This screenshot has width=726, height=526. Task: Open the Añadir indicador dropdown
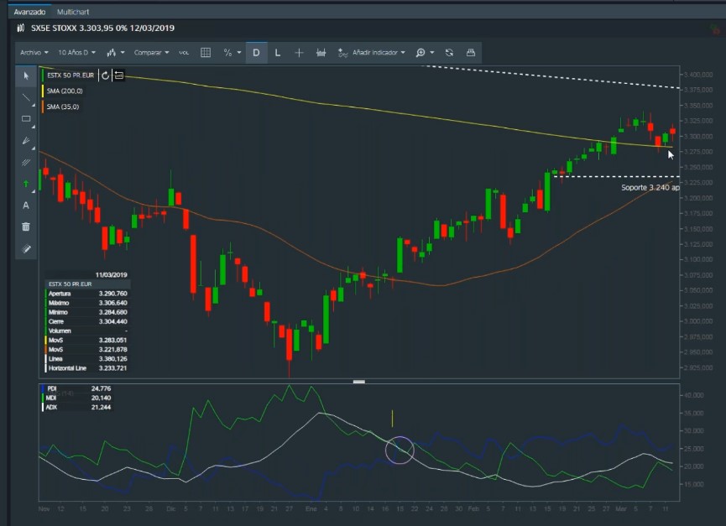(372, 52)
